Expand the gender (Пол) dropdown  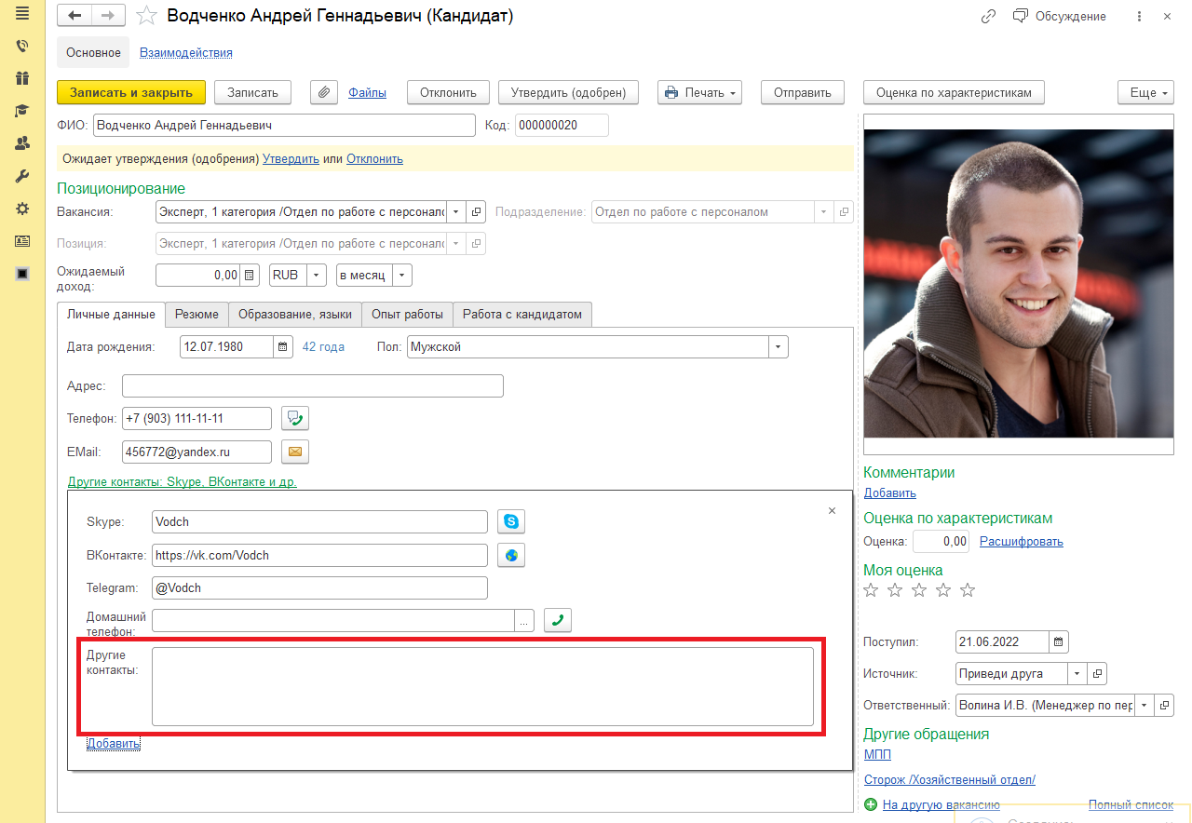778,347
